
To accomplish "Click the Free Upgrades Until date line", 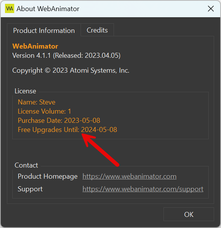I will [68, 130].
